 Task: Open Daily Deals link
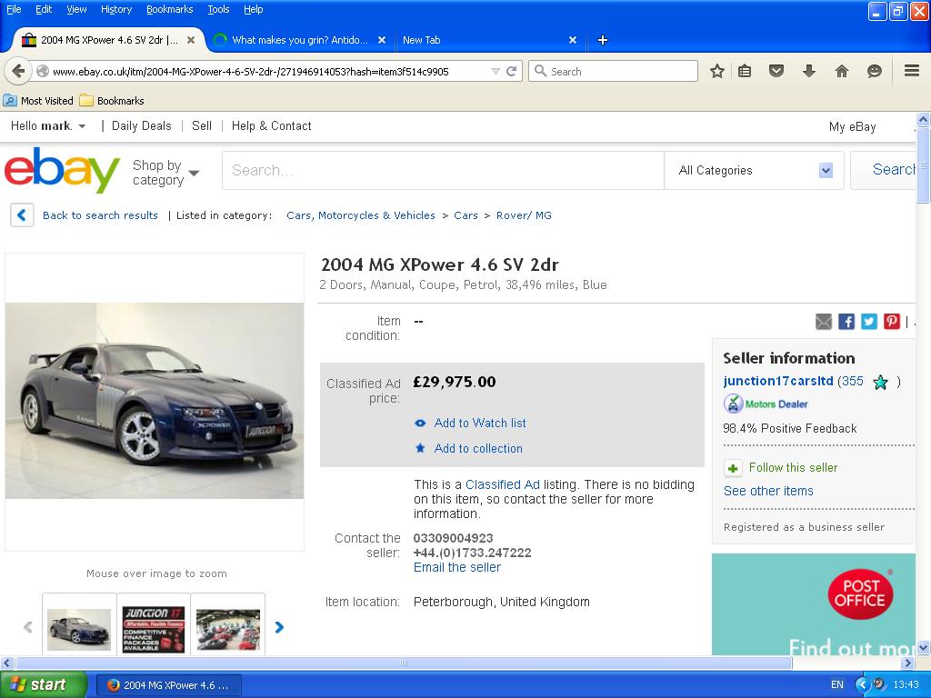pos(141,125)
